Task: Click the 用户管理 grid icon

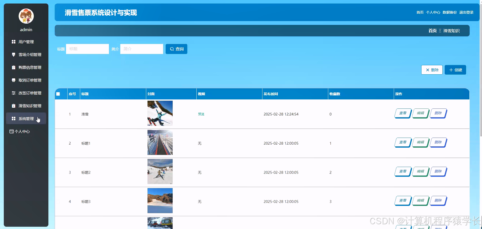Action: pyautogui.click(x=14, y=42)
